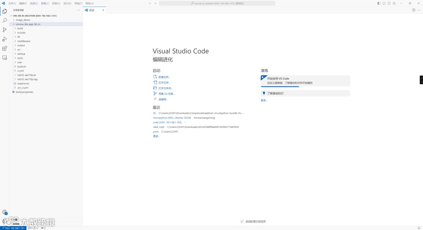423x230 pixels.
Task: Open the Manage gear icon
Action: [4, 221]
